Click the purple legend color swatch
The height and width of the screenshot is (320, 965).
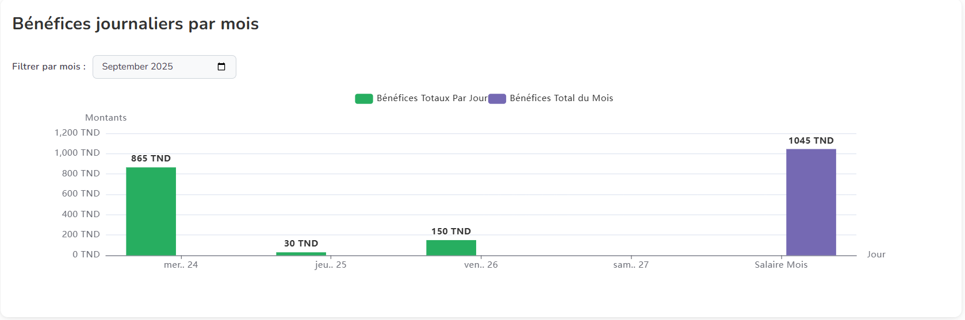497,99
